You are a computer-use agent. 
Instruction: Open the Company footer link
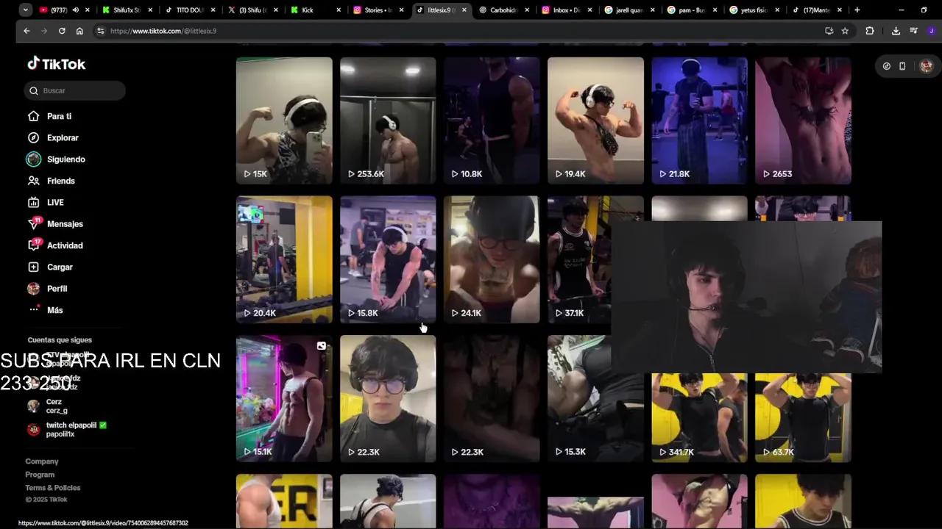(x=42, y=461)
